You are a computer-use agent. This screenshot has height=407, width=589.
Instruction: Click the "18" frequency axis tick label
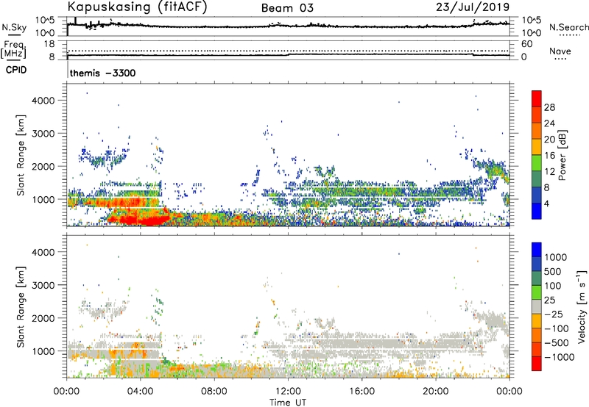49,44
